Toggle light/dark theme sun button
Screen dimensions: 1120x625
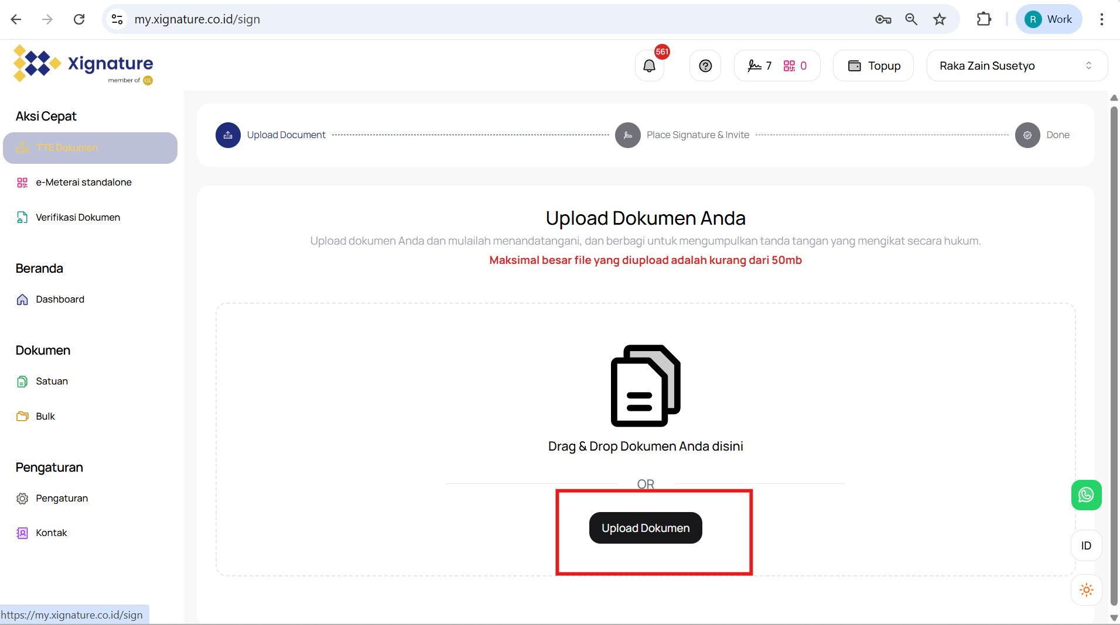1086,590
